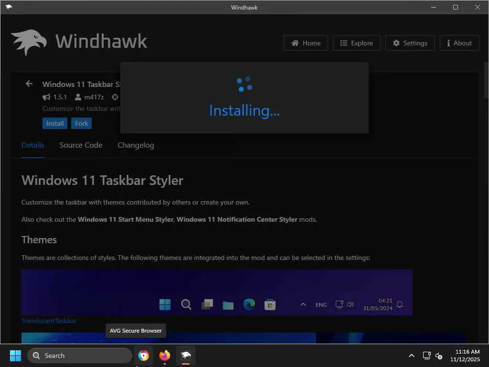Click the TranslucentTaskbar preview image
The width and height of the screenshot is (489, 367).
click(217, 292)
